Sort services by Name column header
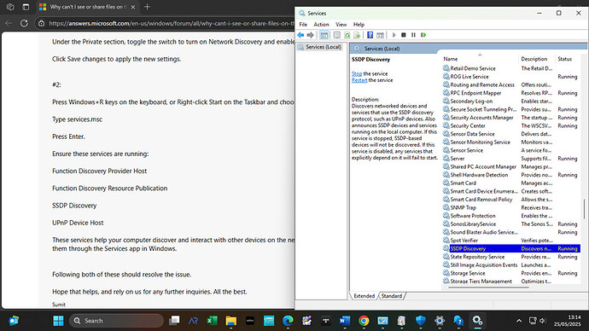The height and width of the screenshot is (331, 589). coord(480,59)
